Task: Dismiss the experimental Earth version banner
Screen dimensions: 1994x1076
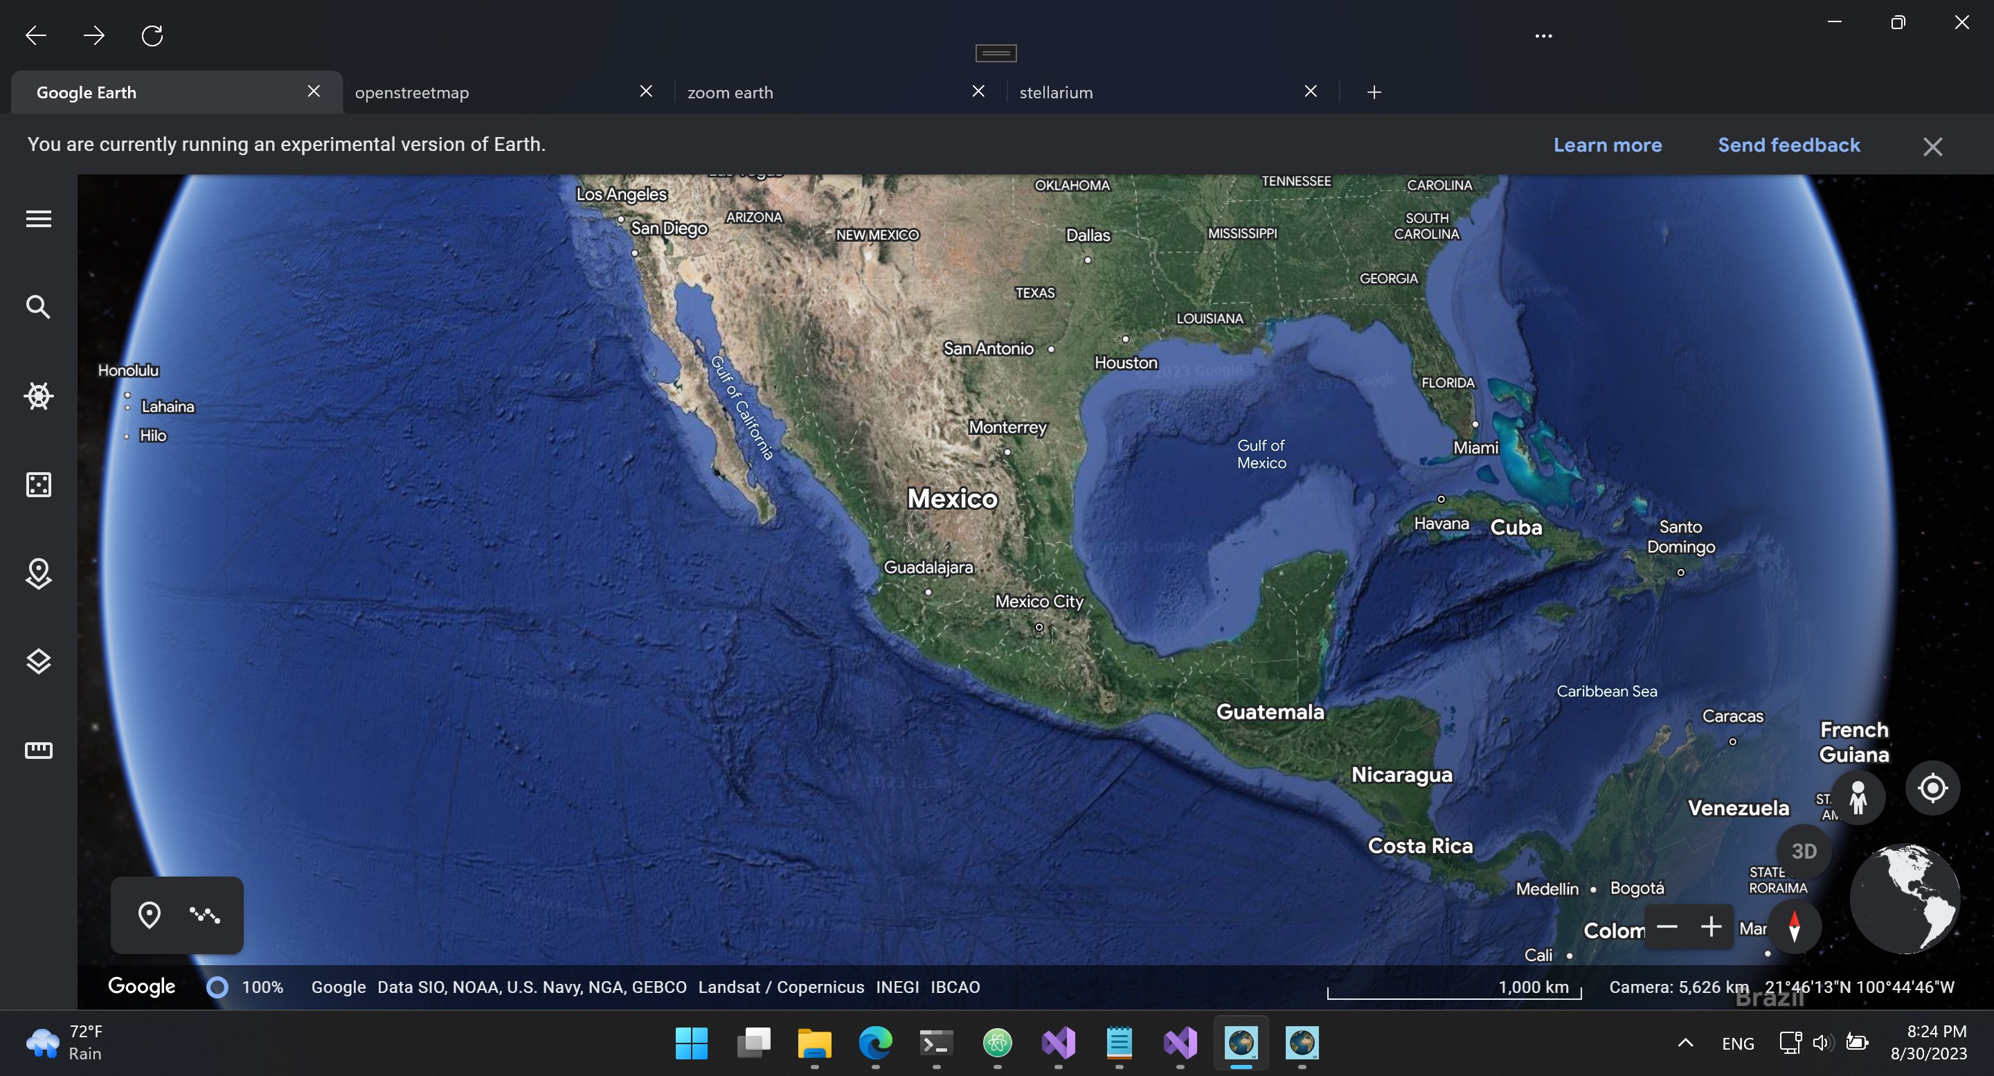Action: tap(1932, 146)
